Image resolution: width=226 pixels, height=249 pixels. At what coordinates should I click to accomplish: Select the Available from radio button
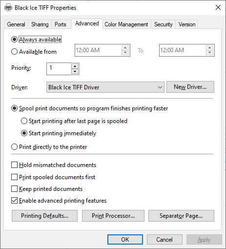click(14, 52)
